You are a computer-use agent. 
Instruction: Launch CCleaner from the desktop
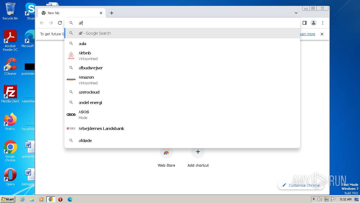[10, 67]
